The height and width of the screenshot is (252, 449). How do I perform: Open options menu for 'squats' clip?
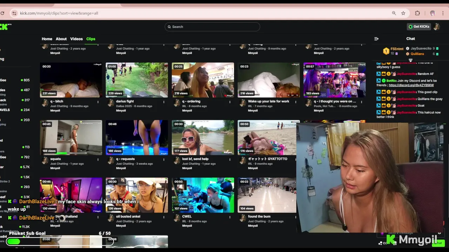[x=98, y=159]
